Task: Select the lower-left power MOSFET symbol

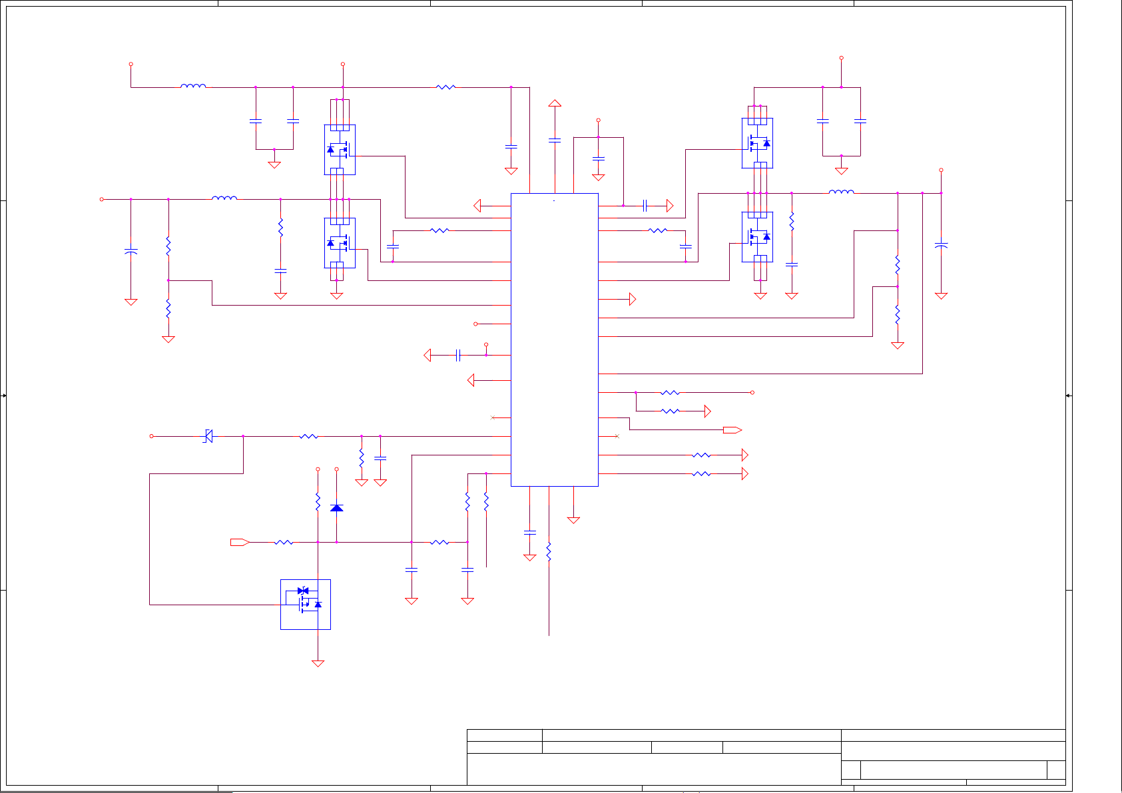Action: [340, 243]
